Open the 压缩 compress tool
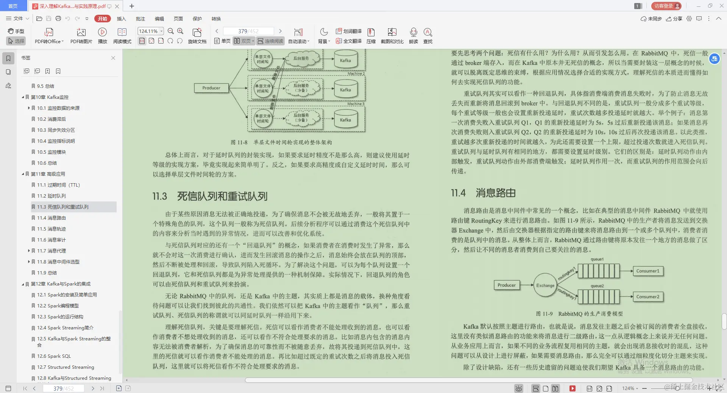 [x=371, y=35]
